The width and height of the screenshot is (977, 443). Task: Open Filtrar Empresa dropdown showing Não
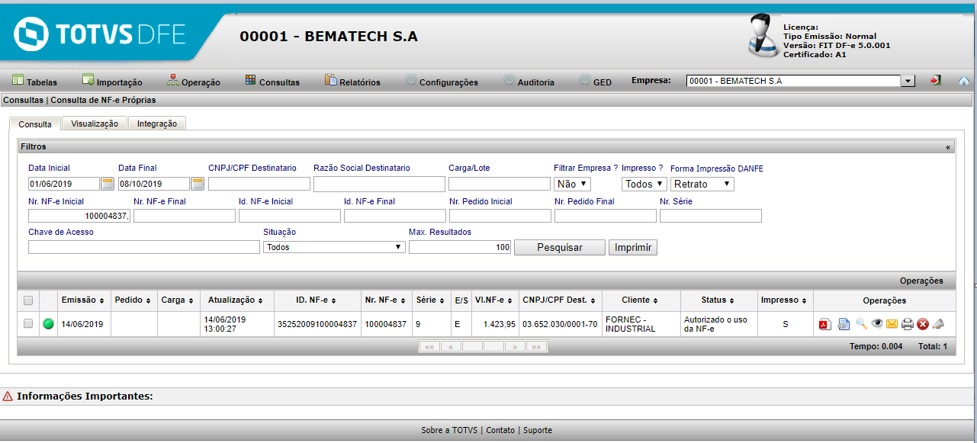[x=572, y=184]
